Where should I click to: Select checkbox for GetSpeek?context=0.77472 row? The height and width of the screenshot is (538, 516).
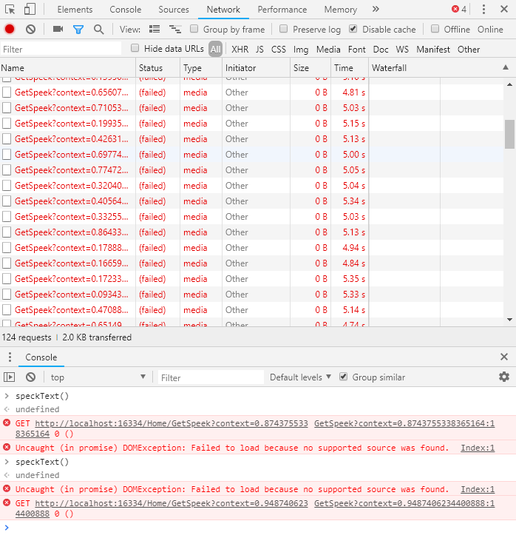pos(7,170)
